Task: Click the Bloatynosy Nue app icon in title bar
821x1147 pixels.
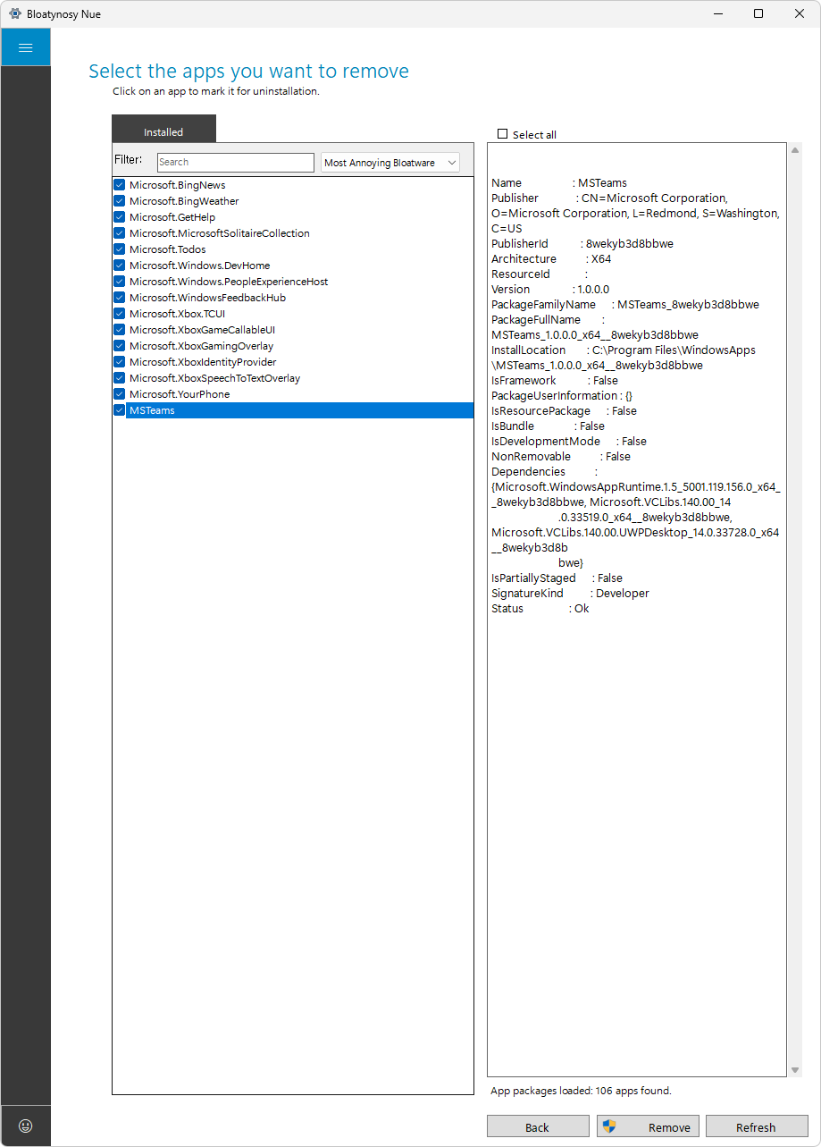Action: (x=15, y=13)
